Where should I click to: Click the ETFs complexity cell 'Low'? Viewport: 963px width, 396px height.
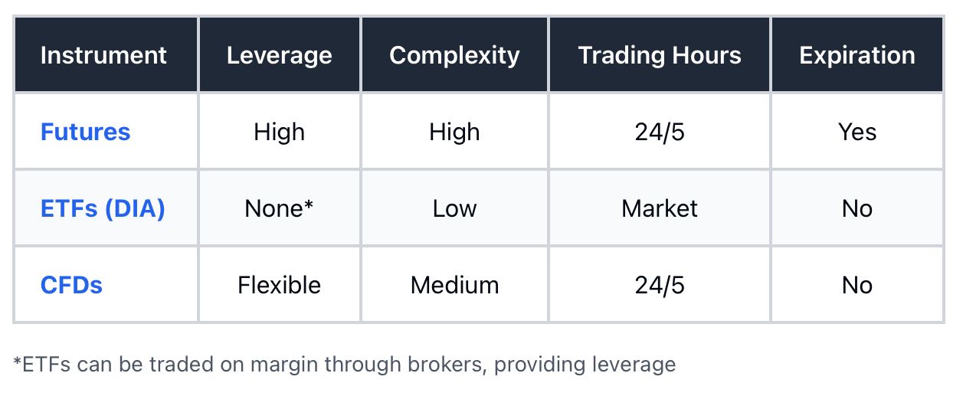click(454, 208)
